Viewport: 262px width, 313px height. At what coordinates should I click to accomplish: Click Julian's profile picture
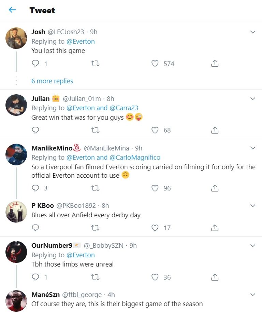(16, 104)
